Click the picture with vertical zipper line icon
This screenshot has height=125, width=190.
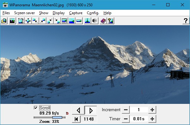click(87, 21)
